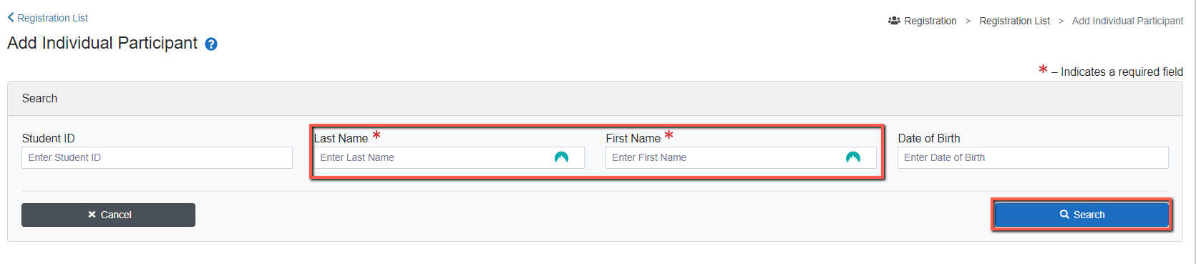Click the dark Cancel button
1196x264 pixels.
coord(108,215)
